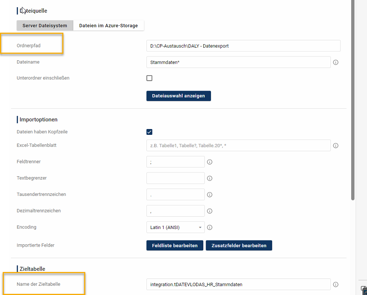367x295 pixels.
Task: Expand the Encoding dropdown showing Latin 1 (ANSI)
Action: (176, 227)
